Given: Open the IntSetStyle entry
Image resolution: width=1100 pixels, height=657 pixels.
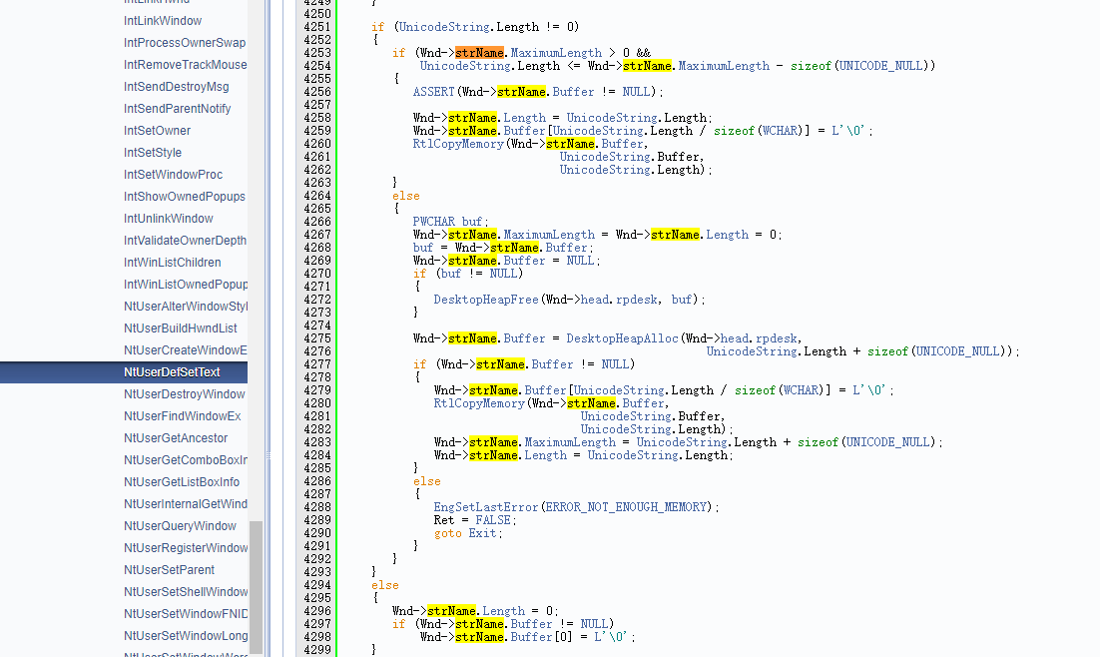Looking at the screenshot, I should pos(153,153).
